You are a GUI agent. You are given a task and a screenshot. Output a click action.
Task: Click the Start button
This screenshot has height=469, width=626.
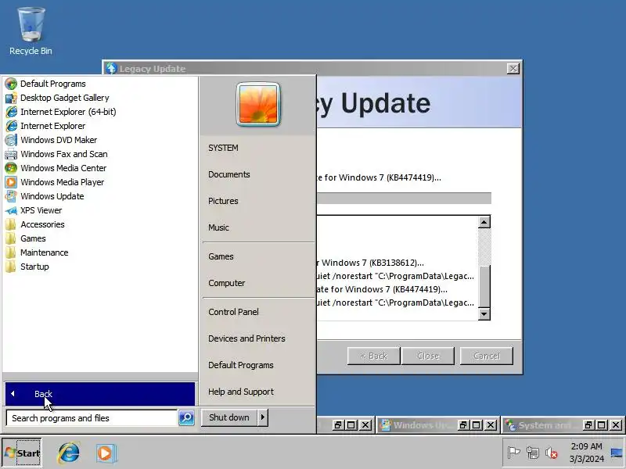22,453
